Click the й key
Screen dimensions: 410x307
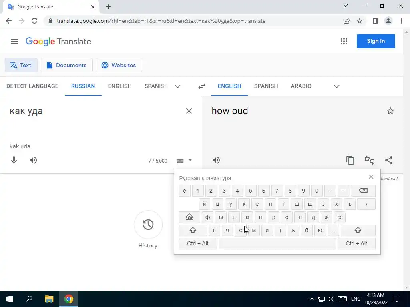[204, 204]
